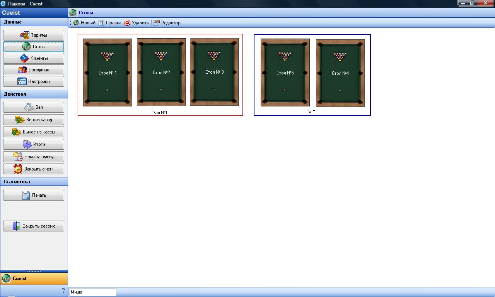Click Внос в кассу (cash deposit)
This screenshot has height=297, width=495.
coord(34,120)
